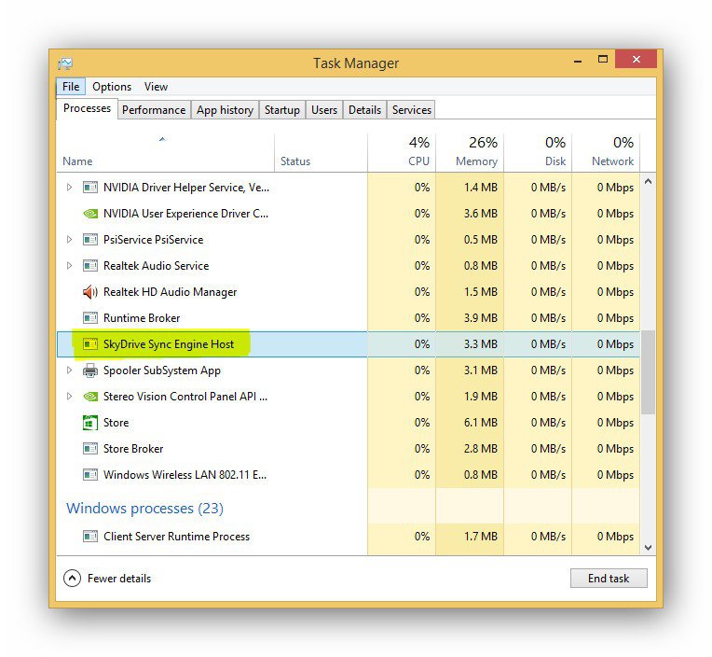This screenshot has height=657, width=712.
Task: Open the Options menu
Action: (112, 87)
